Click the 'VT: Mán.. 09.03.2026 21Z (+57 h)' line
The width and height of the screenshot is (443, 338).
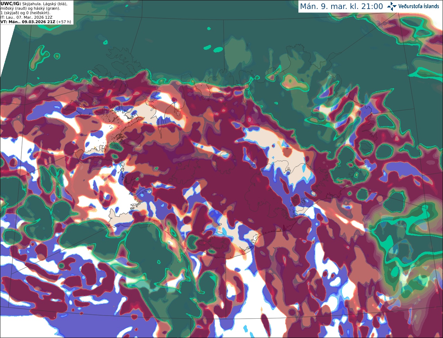[36, 22]
